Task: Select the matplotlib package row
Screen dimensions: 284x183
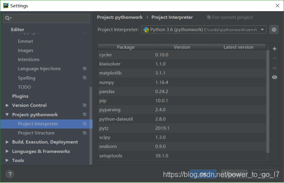Action: point(182,73)
